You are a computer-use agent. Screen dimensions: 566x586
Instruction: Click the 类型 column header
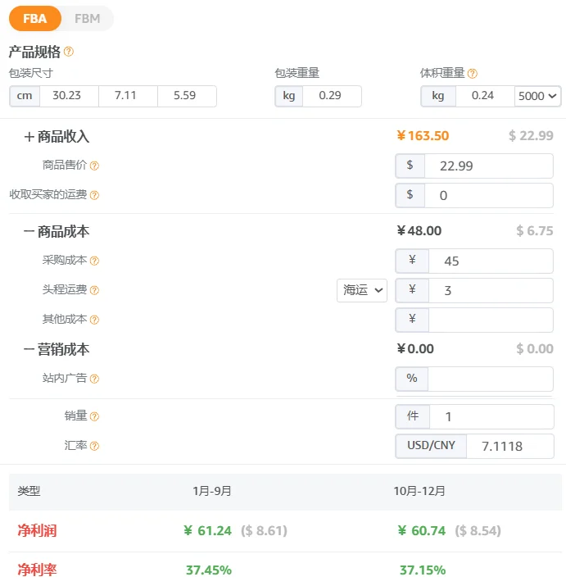29,491
